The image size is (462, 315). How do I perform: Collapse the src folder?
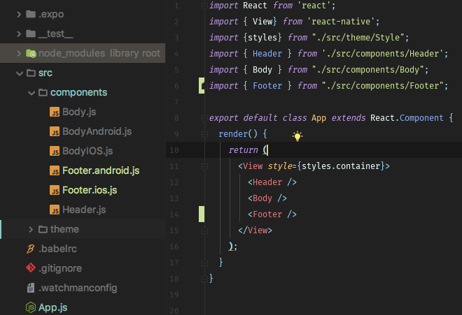pos(20,73)
